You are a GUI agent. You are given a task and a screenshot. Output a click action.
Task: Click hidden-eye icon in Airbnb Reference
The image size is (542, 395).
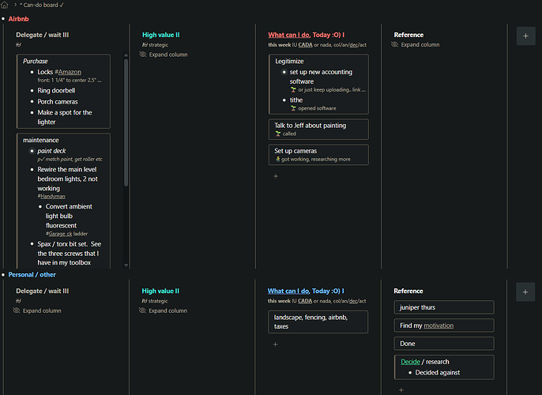395,44
